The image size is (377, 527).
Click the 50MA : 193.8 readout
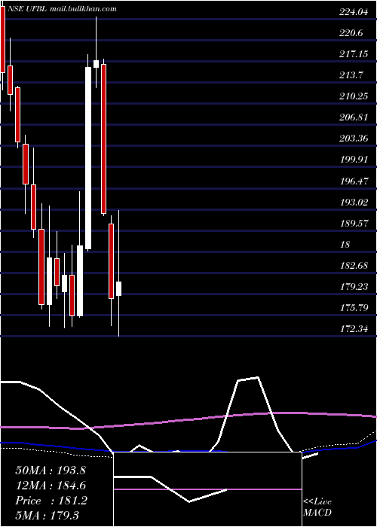pos(51,471)
